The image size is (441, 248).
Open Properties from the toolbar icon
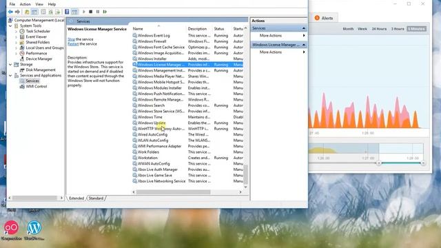43,12
